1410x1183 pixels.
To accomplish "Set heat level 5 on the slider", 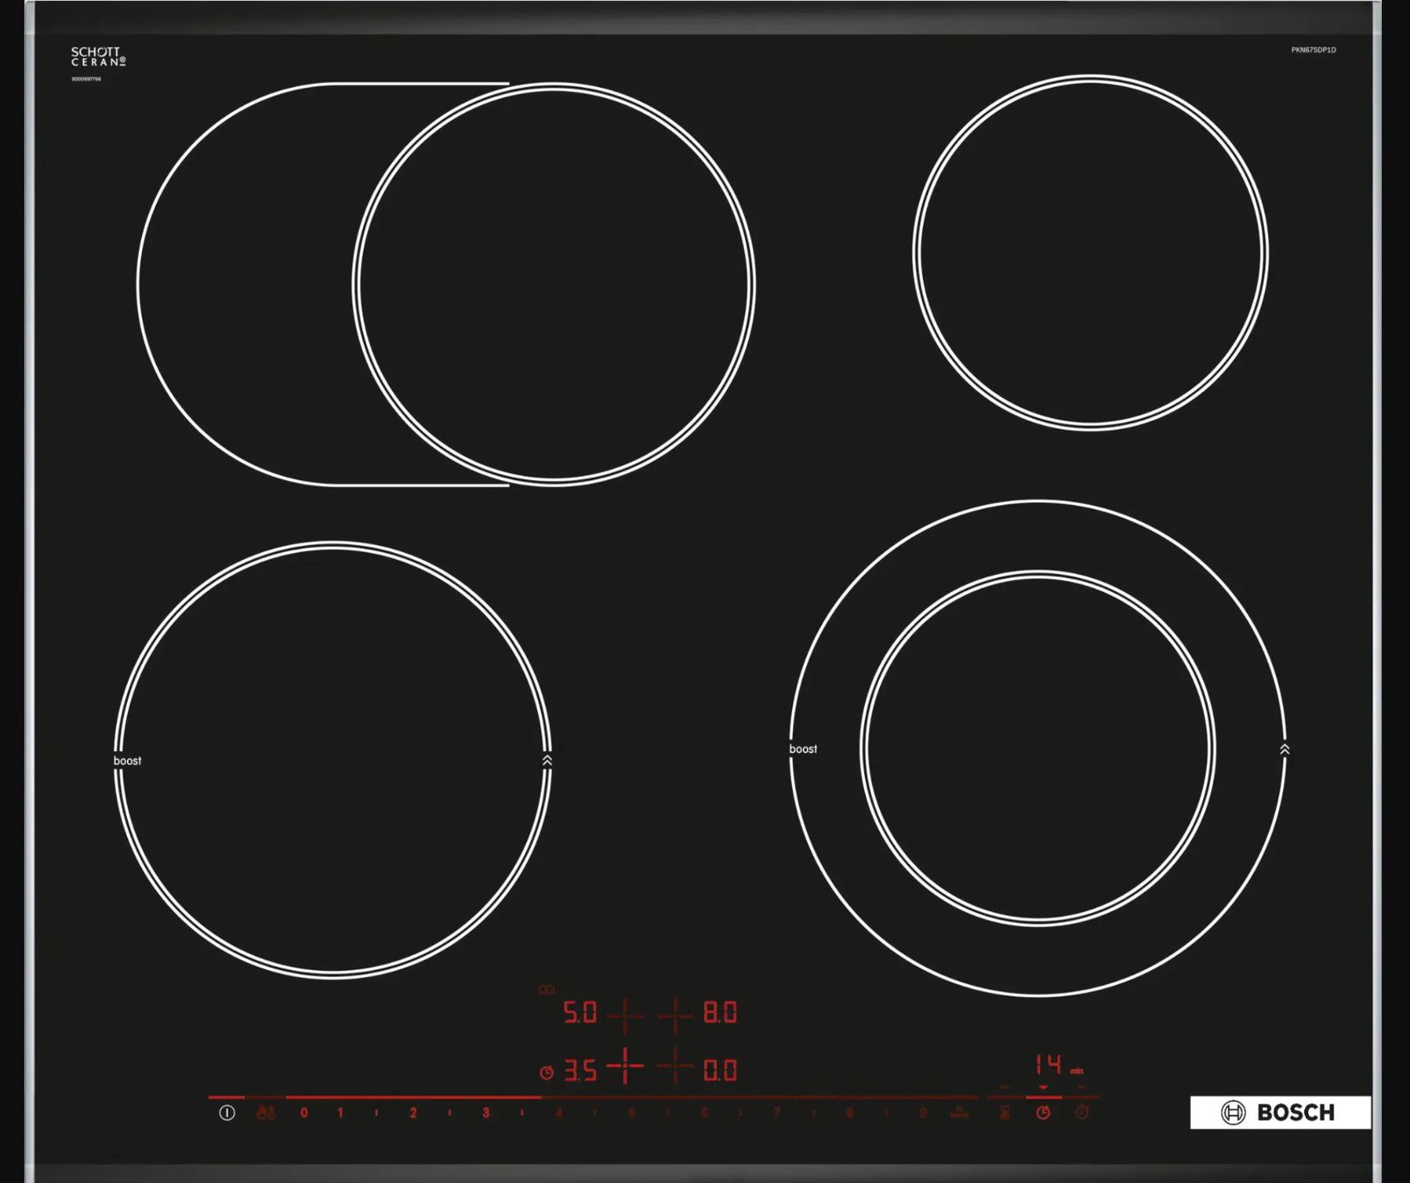I will click(x=632, y=1113).
